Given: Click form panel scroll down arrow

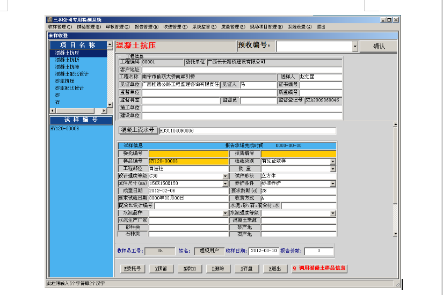Looking at the screenshot, I should pyautogui.click(x=395, y=234).
